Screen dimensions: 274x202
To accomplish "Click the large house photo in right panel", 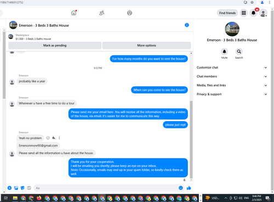I will point(232,29).
